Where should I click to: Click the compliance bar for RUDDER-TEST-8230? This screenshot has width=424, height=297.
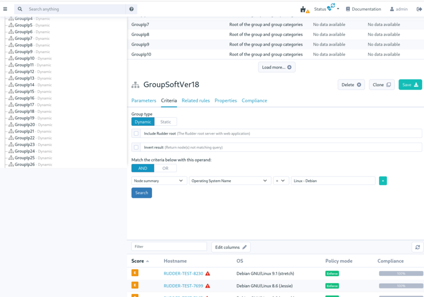[x=401, y=274]
